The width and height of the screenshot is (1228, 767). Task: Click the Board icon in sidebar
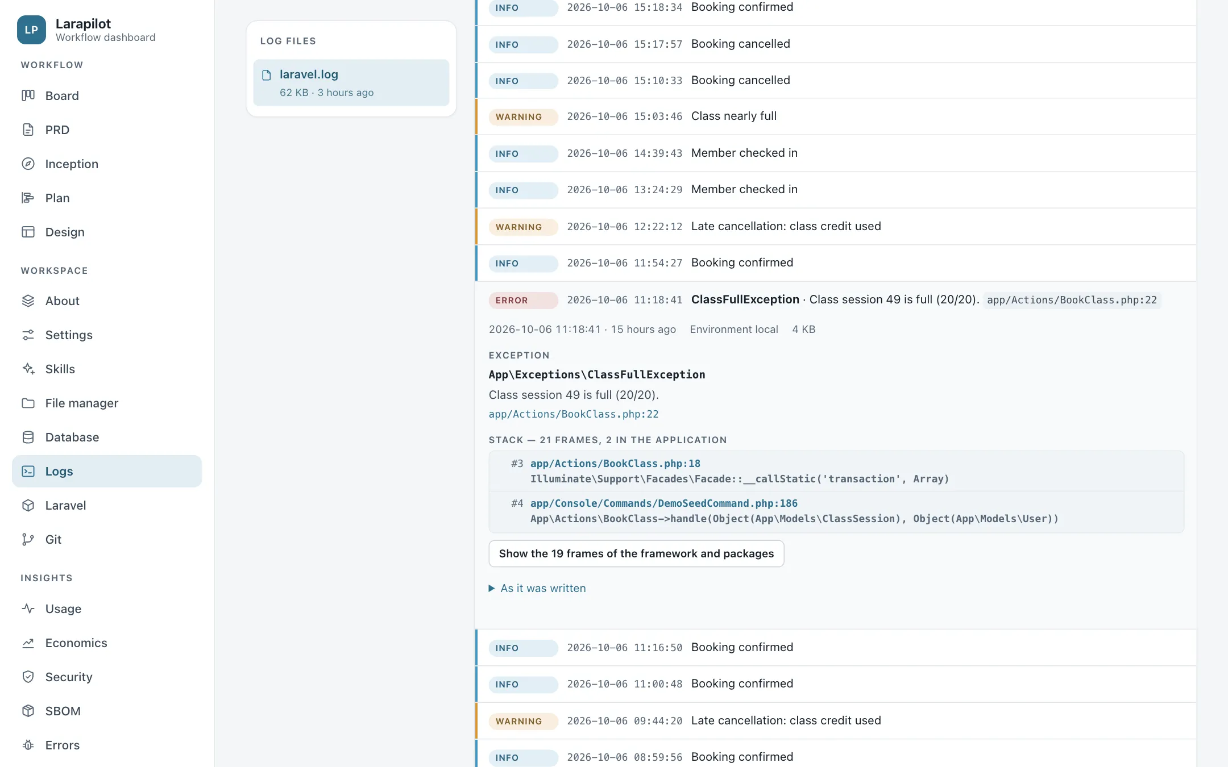coord(28,95)
